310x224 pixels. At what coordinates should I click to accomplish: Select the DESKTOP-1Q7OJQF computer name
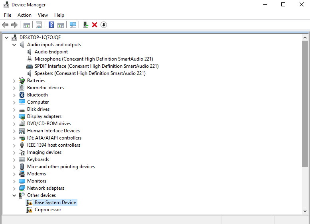pyautogui.click(x=40, y=37)
